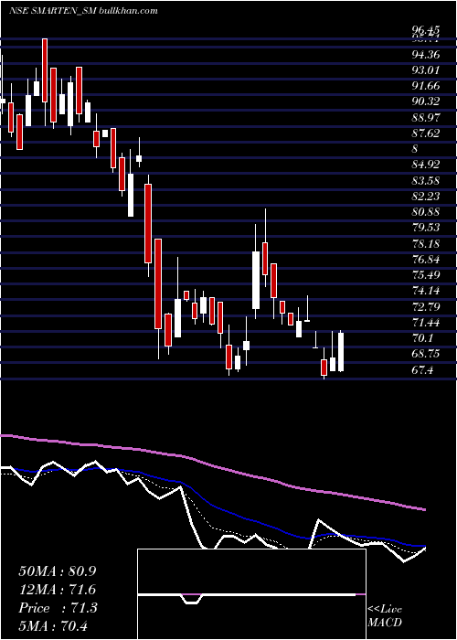Click the 68.75 price level label
This screenshot has height=640, width=457.
point(426,354)
